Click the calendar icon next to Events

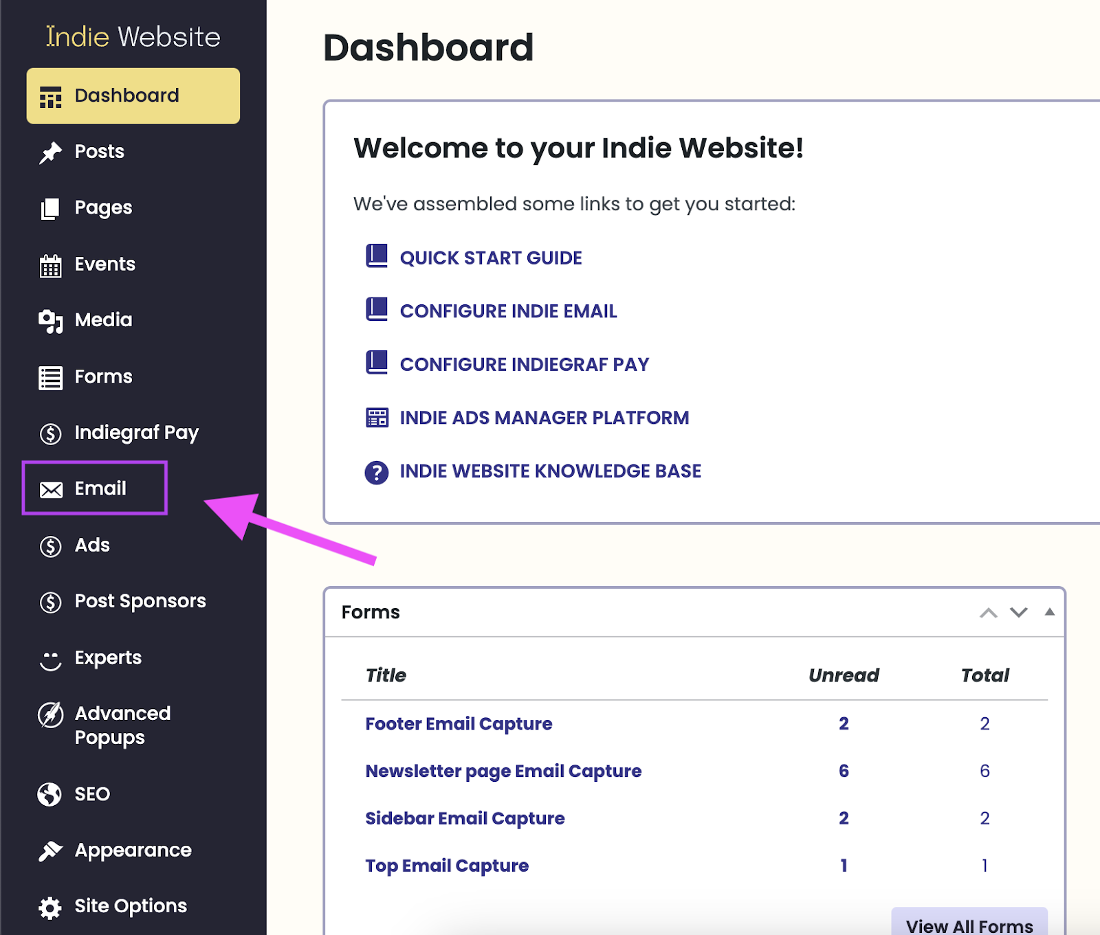coord(50,266)
